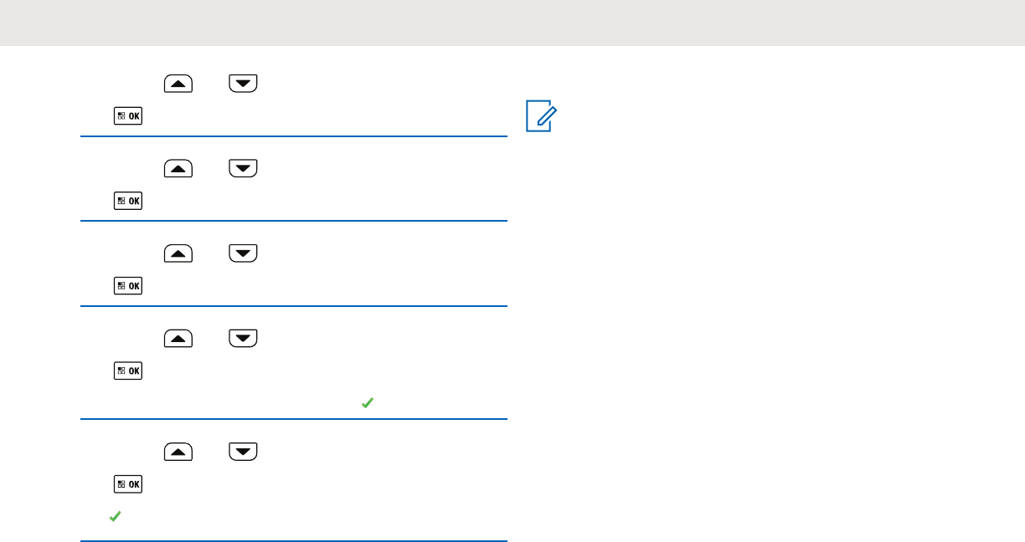
Task: Select the OK menu key in the fourth step
Action: pos(127,371)
